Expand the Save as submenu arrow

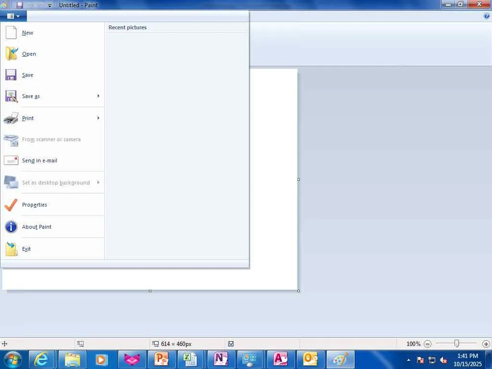pos(98,96)
